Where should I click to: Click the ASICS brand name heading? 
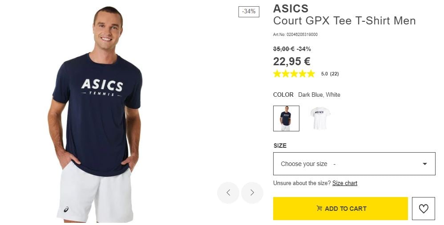click(291, 8)
